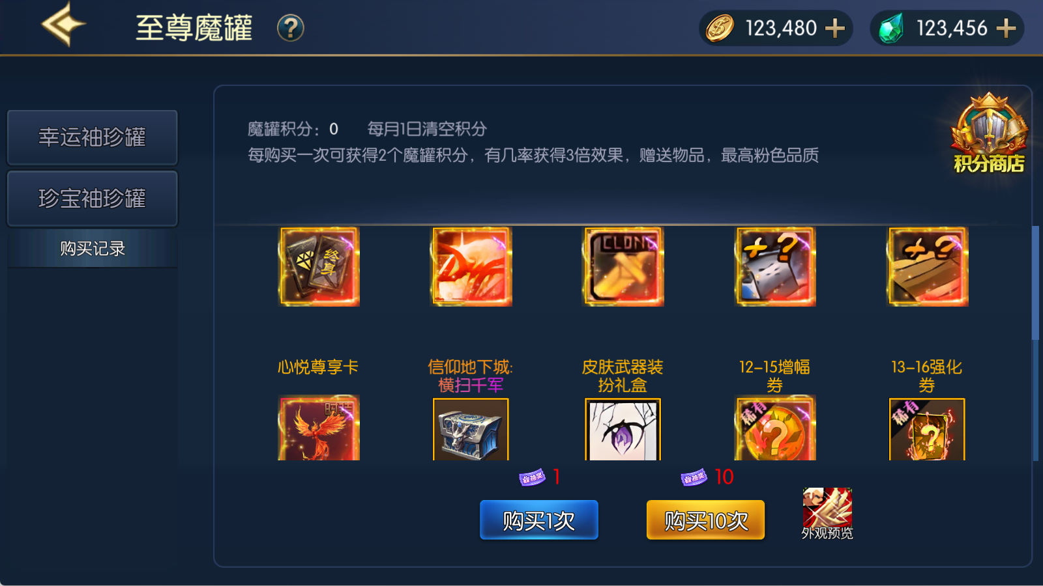Select the 心悦尊享卡 card item icon

(x=319, y=266)
